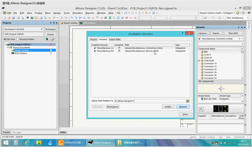The height and width of the screenshot is (147, 252).
Task: Click the browse folder icon beside library path
Action: [188, 101]
